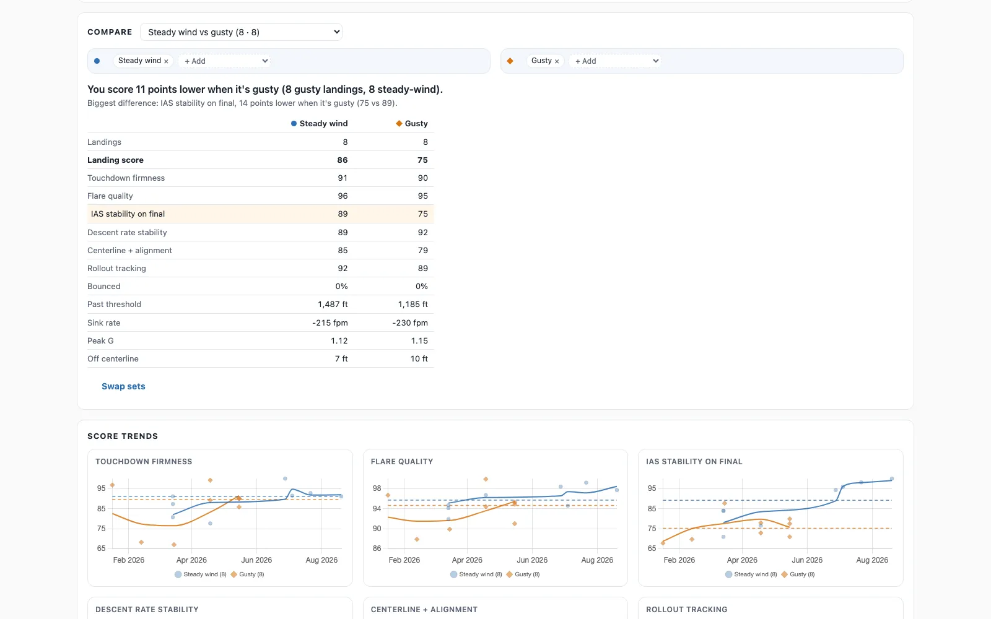Click the blue dot on the Steady wind set
This screenshot has width=991, height=619.
(x=97, y=61)
